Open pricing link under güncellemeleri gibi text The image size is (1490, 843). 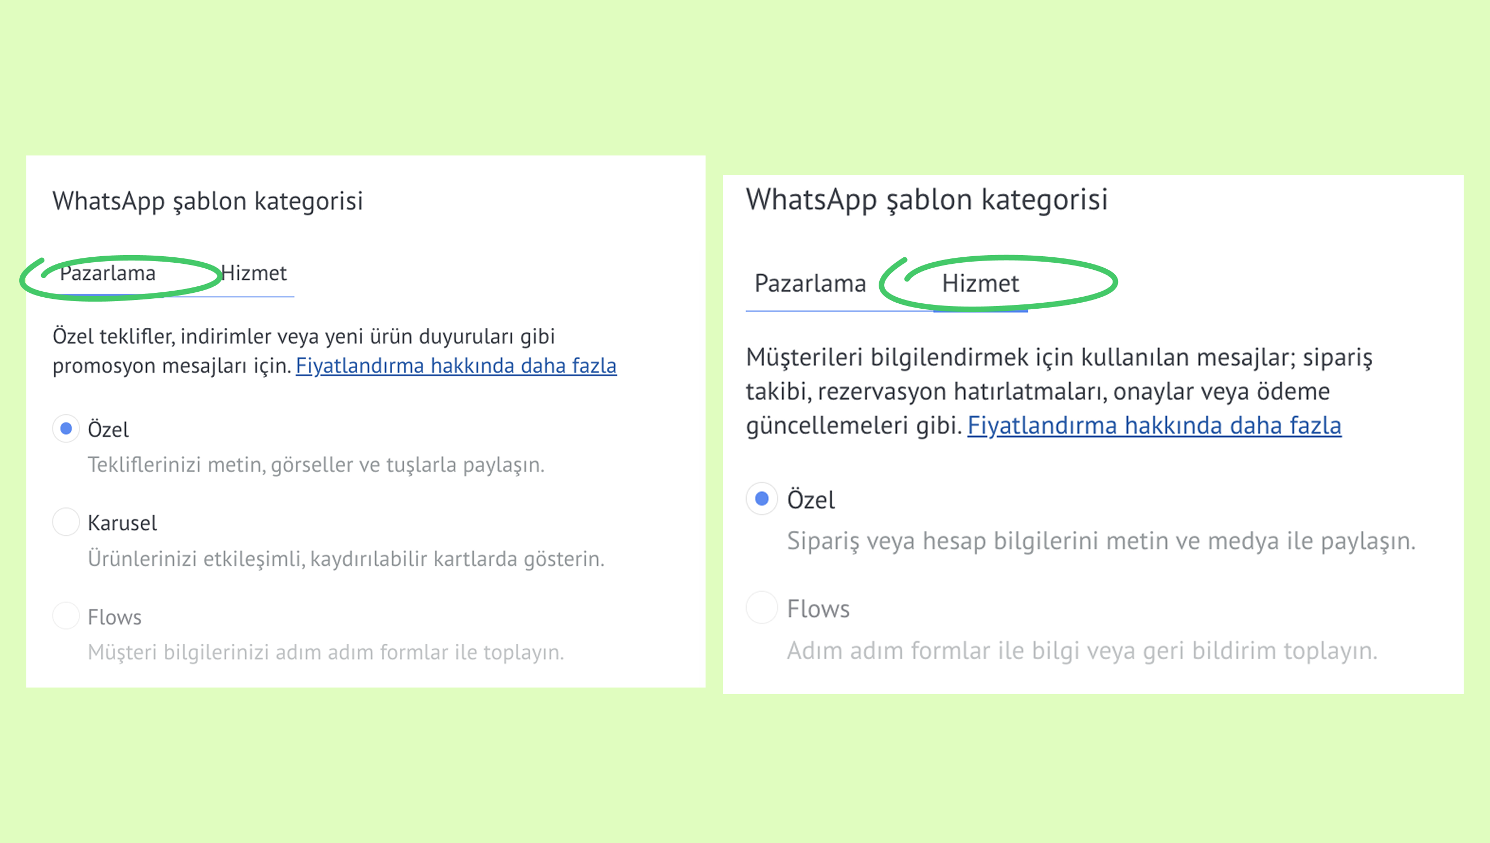[x=1154, y=425]
